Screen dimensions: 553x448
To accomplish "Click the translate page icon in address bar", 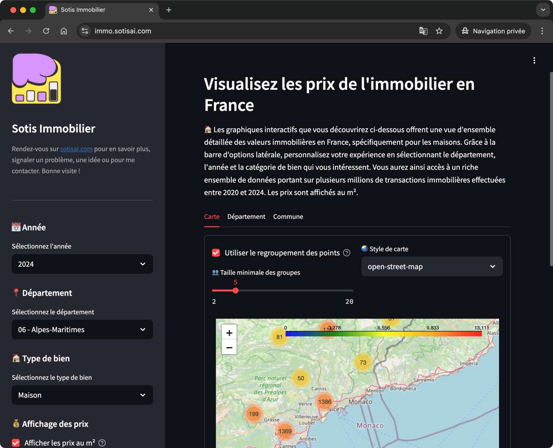I will click(x=423, y=31).
